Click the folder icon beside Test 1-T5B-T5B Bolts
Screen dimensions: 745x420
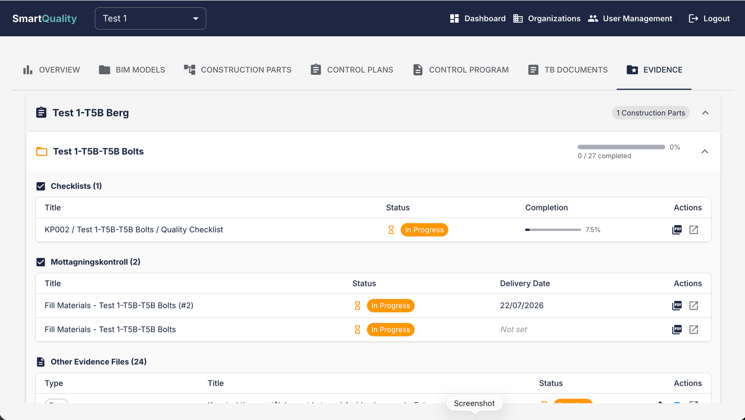coord(42,151)
